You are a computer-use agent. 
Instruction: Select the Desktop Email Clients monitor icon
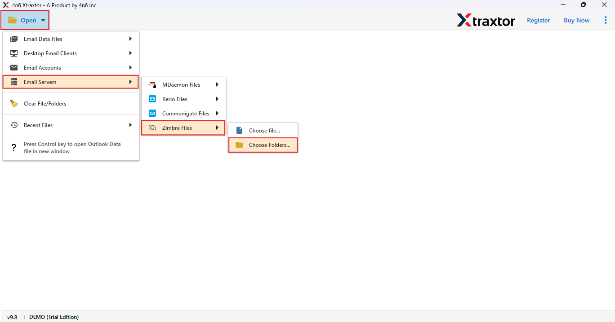click(x=14, y=53)
